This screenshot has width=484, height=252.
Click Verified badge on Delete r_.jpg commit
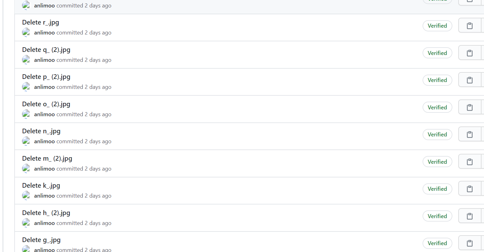coord(437,26)
